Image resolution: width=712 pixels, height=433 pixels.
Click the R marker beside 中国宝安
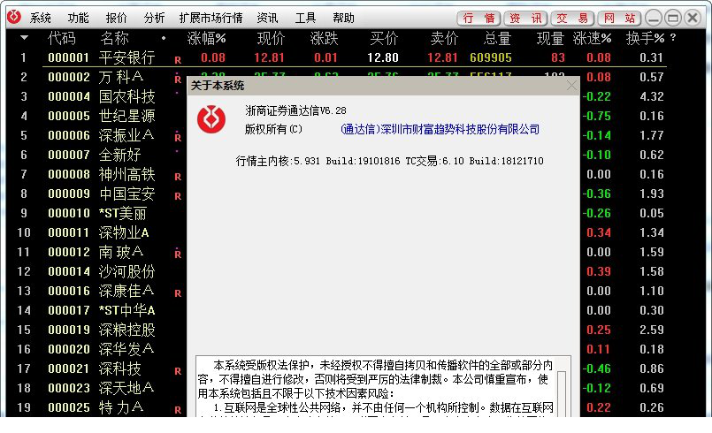[178, 196]
